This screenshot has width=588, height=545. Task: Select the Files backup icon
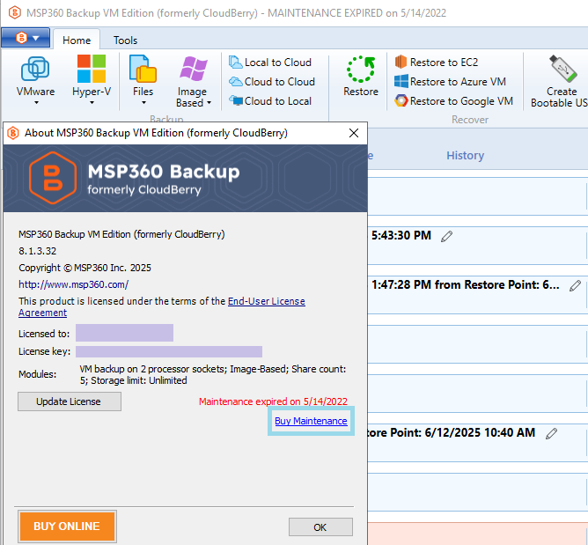tap(143, 69)
